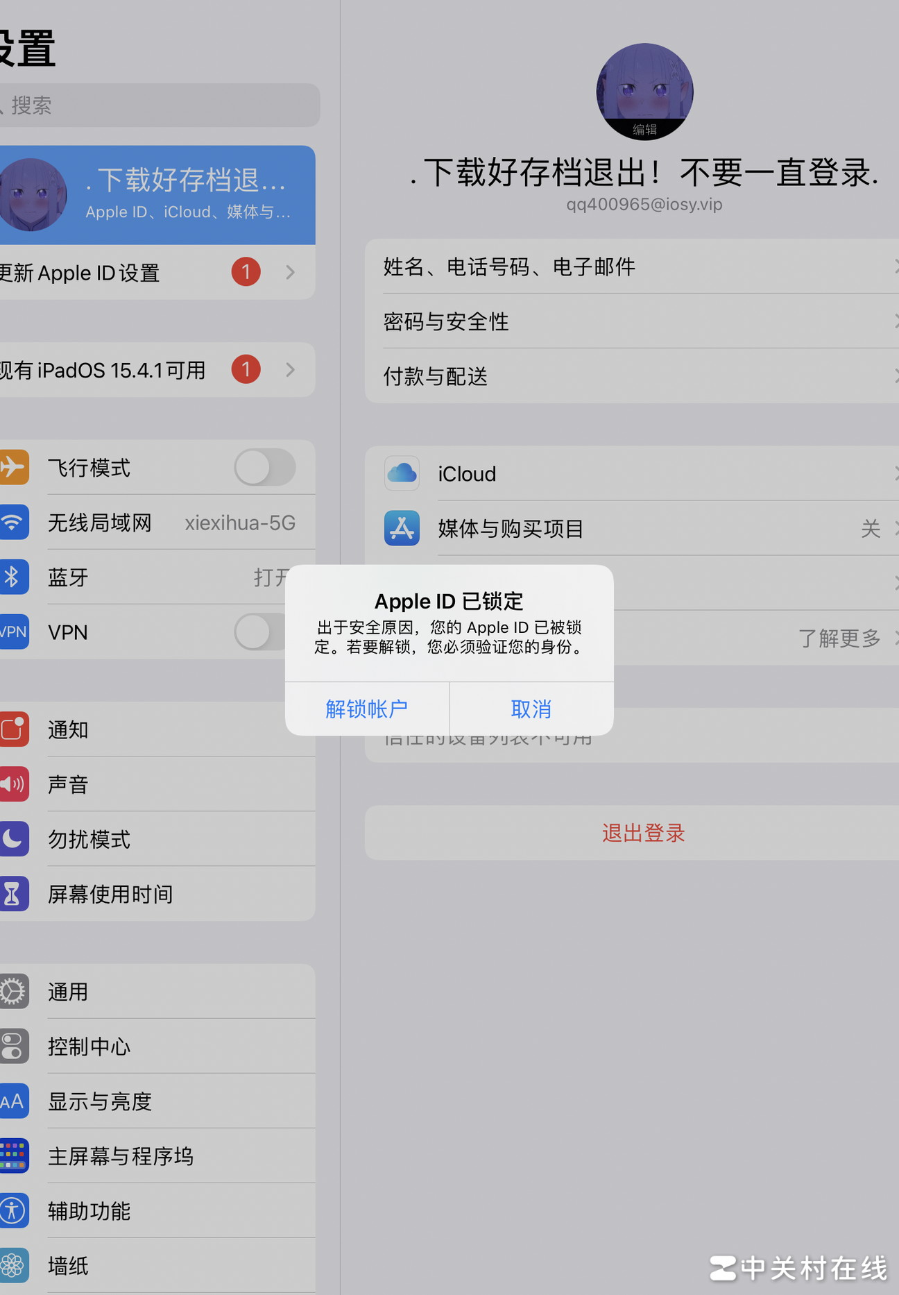Tap 取消 to dismiss the dialog
This screenshot has width=899, height=1295.
pos(531,709)
